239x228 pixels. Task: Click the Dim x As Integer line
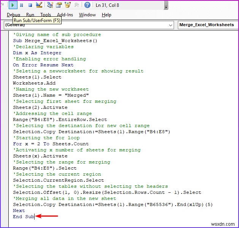click(37, 53)
